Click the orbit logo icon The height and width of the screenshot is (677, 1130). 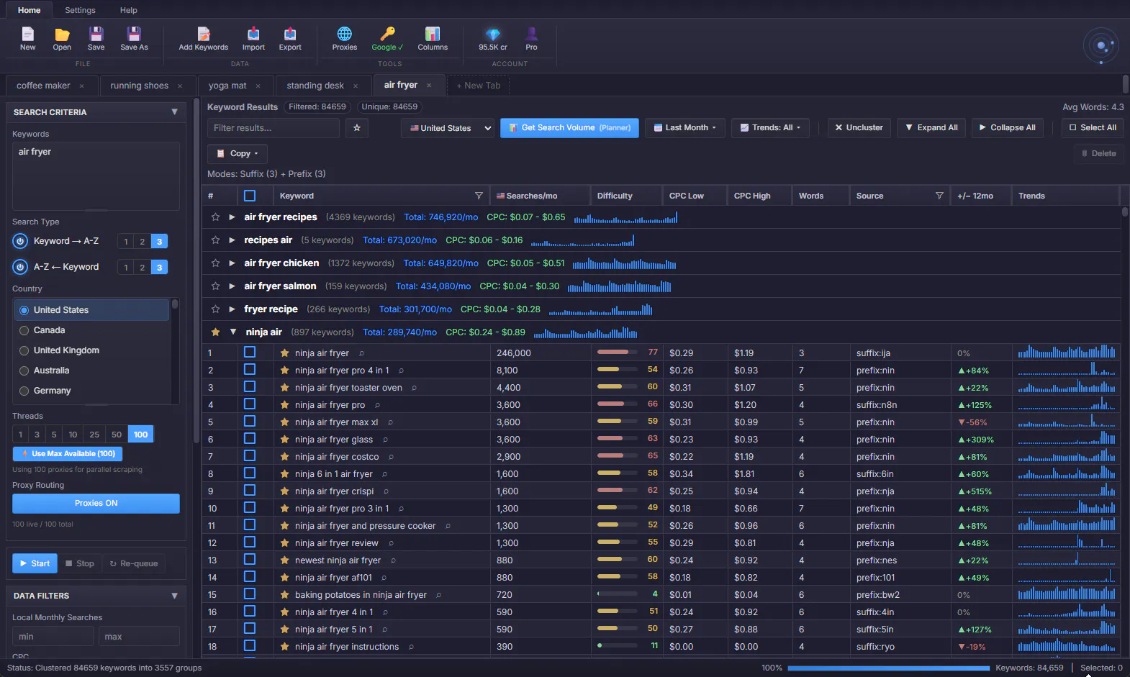pos(1101,46)
